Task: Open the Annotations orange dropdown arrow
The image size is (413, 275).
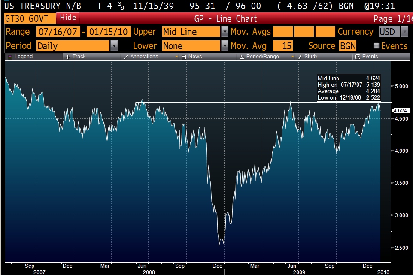Action: pyautogui.click(x=176, y=57)
